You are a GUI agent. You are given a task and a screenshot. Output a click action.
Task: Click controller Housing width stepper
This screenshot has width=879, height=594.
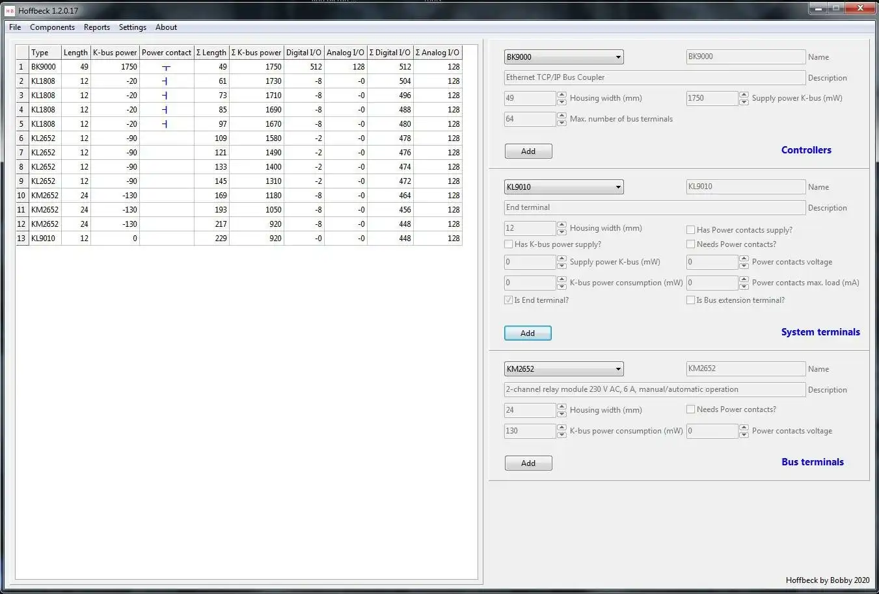coord(561,98)
